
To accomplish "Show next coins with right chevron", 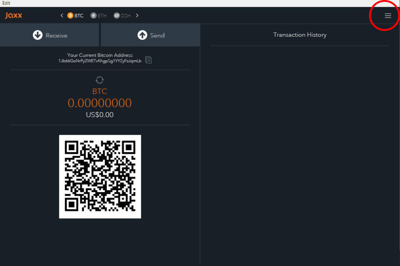I will coord(137,16).
